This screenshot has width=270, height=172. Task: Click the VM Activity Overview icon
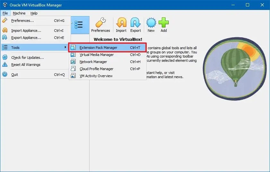[x=73, y=76]
